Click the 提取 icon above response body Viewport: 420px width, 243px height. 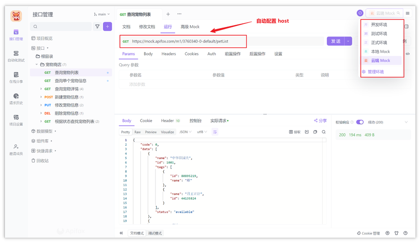coord(295,131)
